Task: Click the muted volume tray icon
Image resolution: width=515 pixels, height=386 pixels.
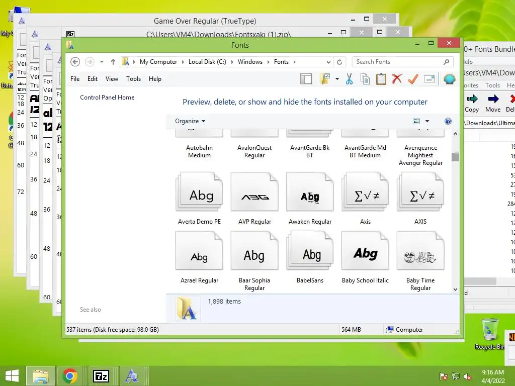Action: (x=468, y=376)
